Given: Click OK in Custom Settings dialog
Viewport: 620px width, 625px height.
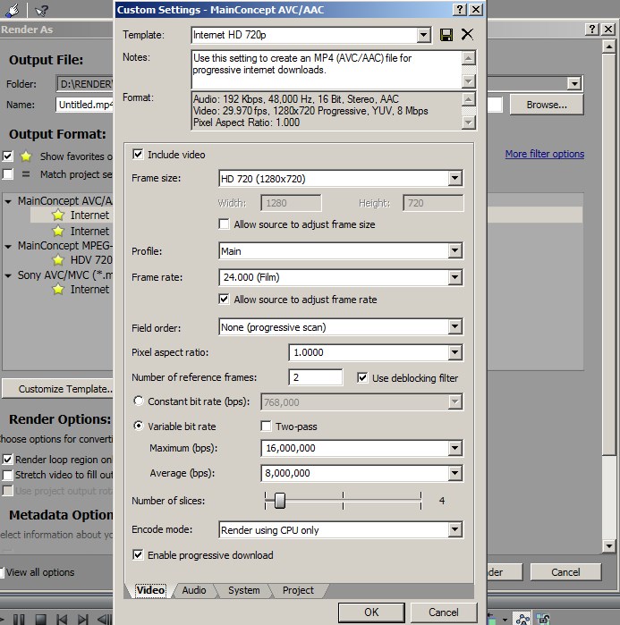Looking at the screenshot, I should point(371,612).
